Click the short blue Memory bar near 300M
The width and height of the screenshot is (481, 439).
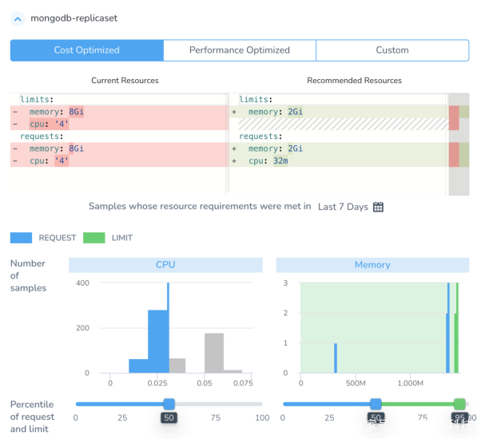coord(336,358)
